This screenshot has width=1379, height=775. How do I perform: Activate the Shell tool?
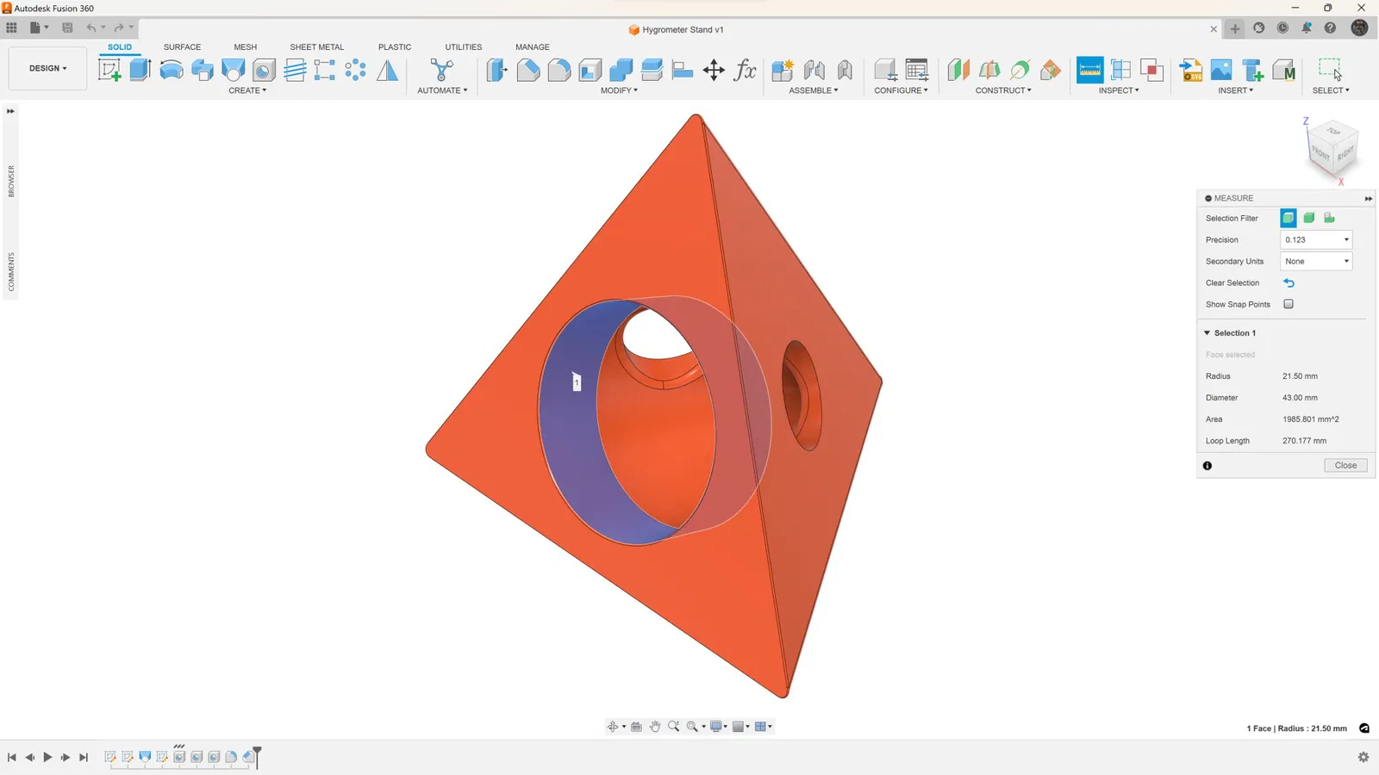coord(590,70)
